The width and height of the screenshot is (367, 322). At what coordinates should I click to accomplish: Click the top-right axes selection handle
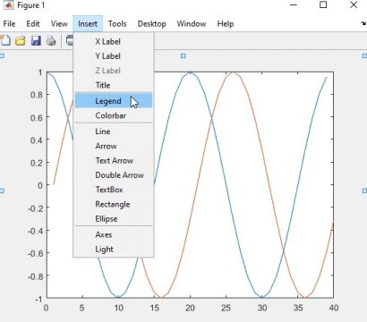click(x=364, y=55)
